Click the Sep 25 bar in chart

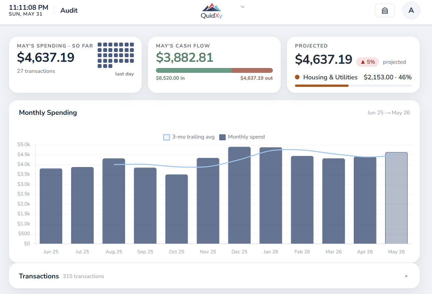(x=145, y=206)
